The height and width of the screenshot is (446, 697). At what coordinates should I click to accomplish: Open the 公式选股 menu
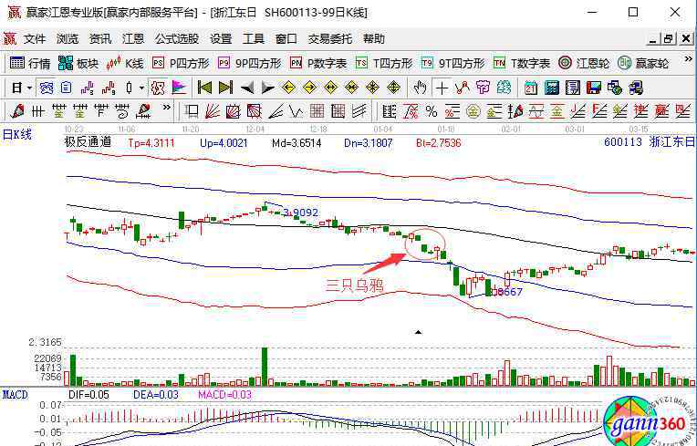point(177,39)
